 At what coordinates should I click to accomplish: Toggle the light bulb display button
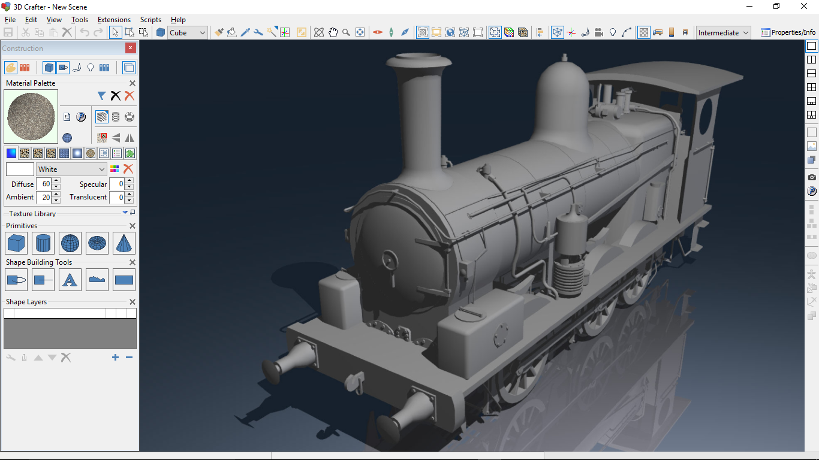coord(612,32)
